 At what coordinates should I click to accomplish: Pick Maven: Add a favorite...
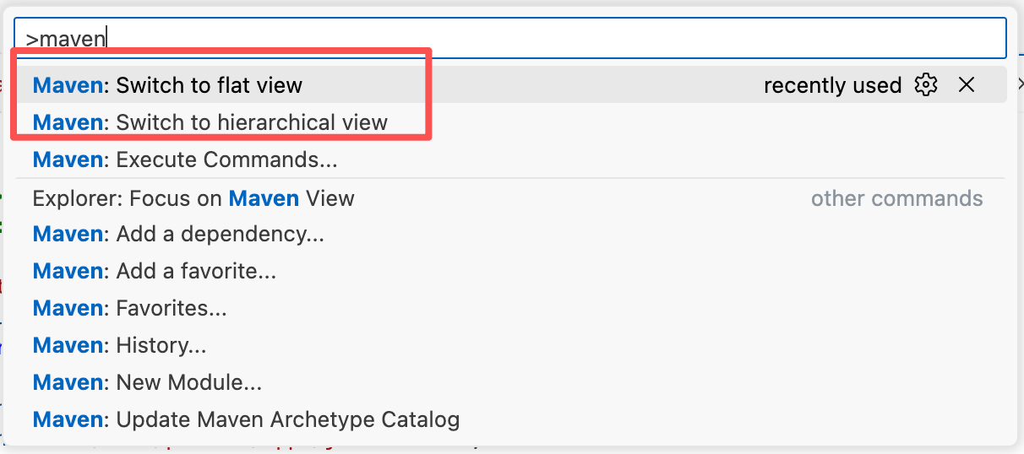coord(155,271)
